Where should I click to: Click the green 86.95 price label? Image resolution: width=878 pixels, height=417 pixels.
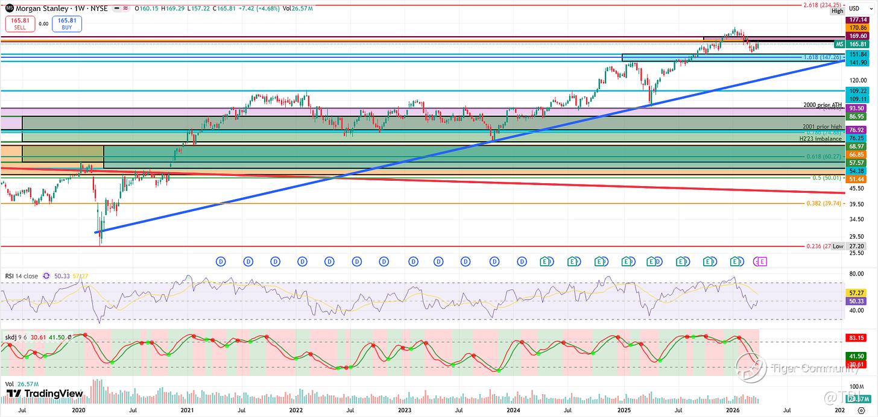pos(857,116)
